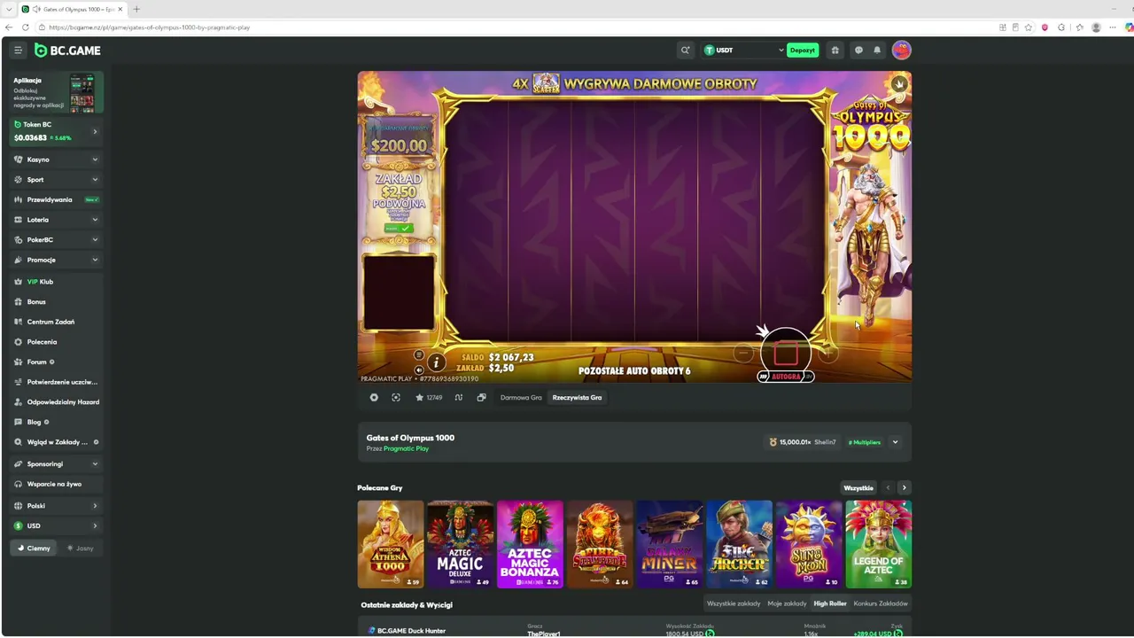Open the Blog sidebar link

(x=57, y=422)
